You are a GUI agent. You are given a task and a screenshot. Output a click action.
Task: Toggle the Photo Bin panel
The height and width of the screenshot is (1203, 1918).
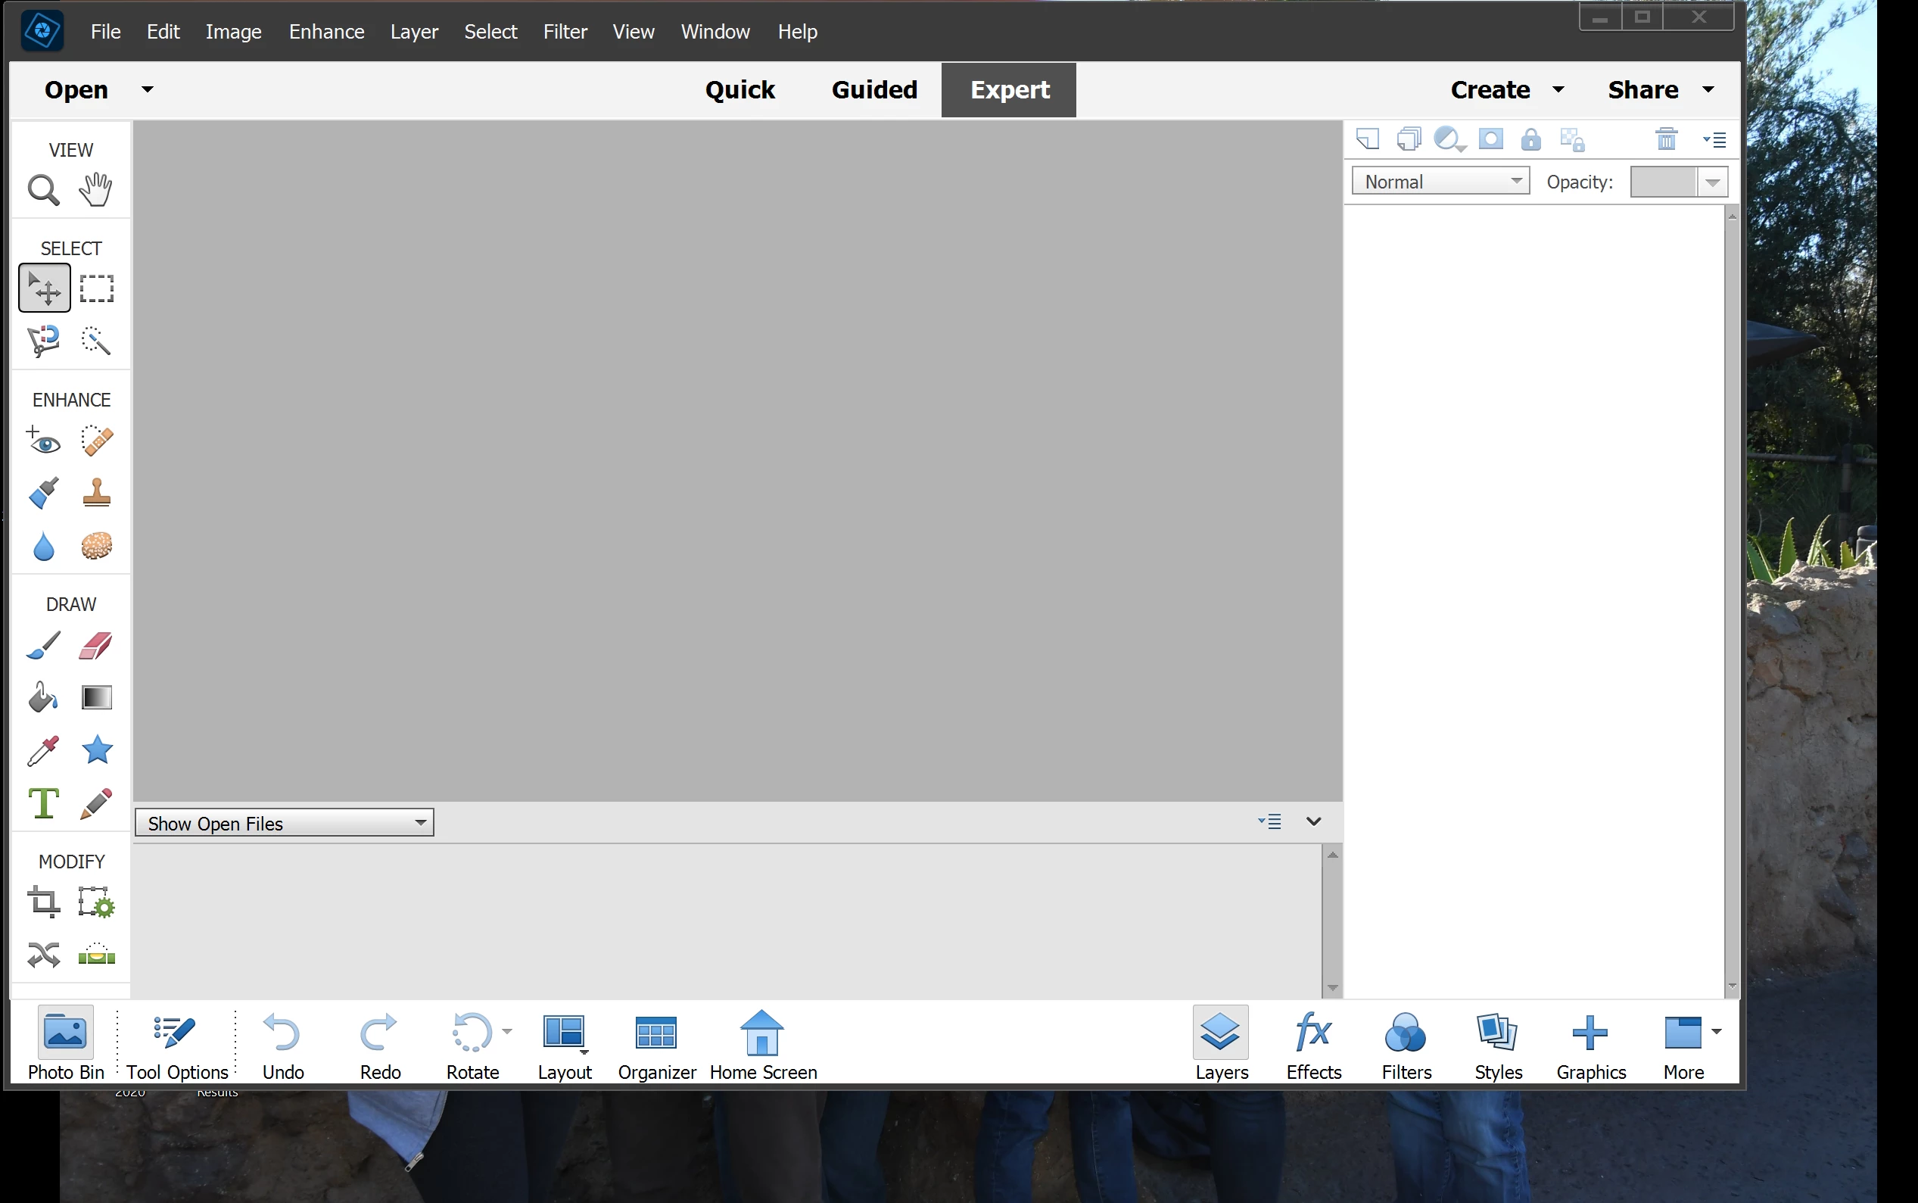coord(66,1043)
